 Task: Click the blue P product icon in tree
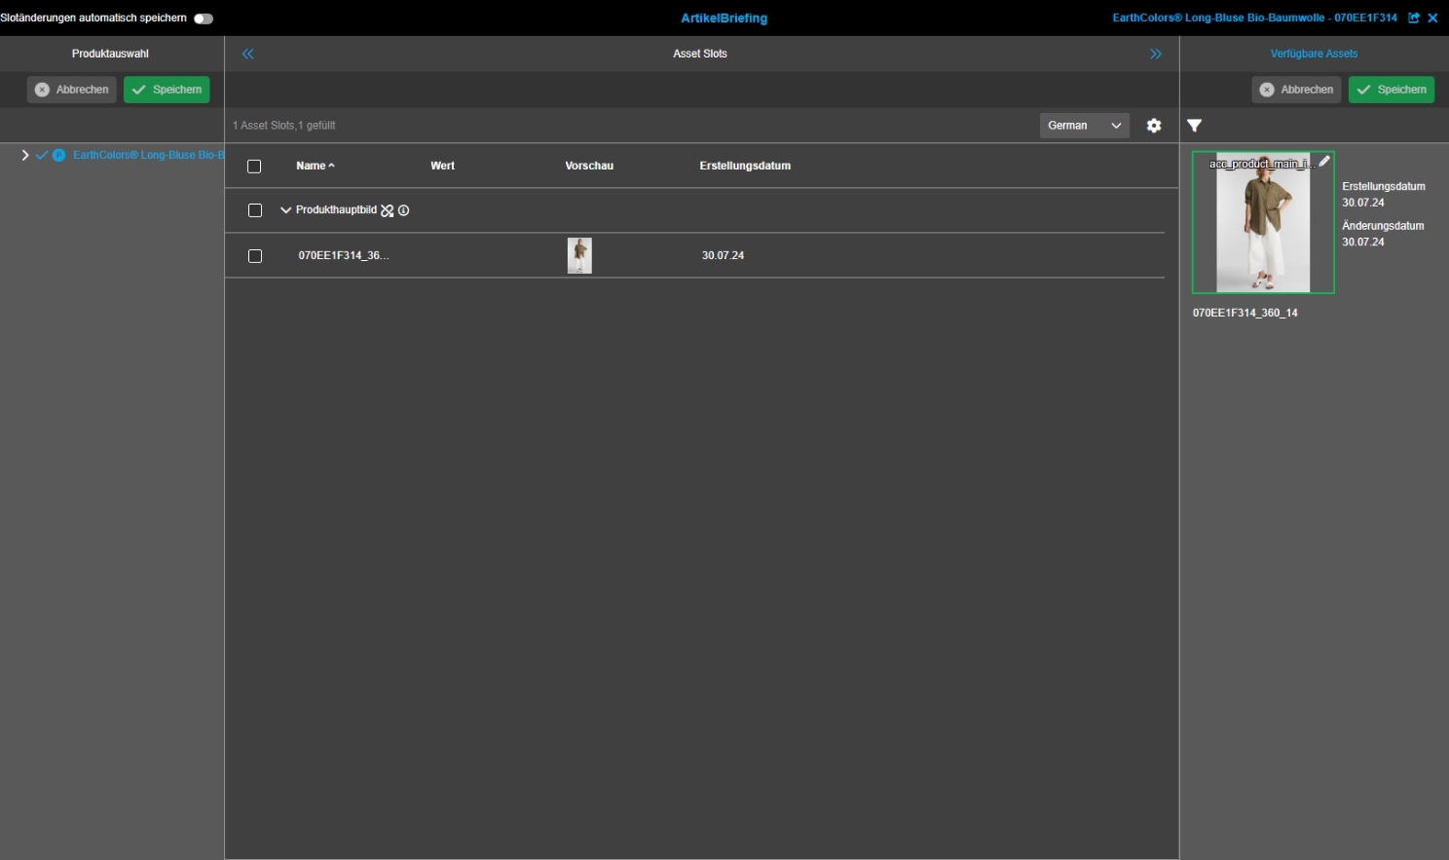point(59,155)
